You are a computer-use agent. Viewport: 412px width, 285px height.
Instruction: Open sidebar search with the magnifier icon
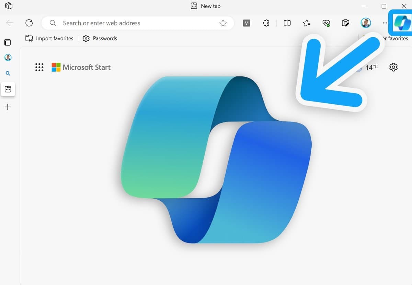pos(8,73)
